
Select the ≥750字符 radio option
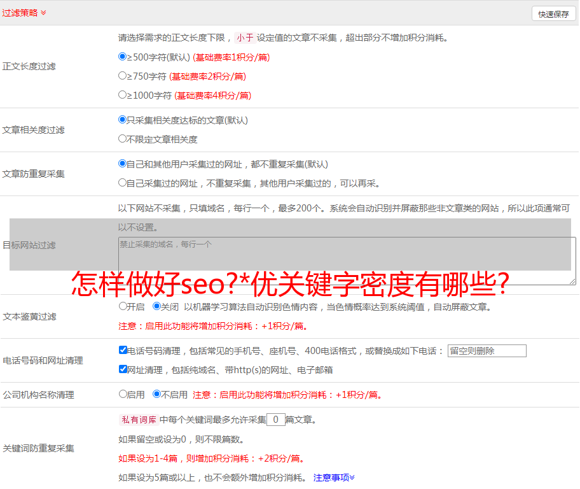(x=123, y=76)
